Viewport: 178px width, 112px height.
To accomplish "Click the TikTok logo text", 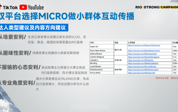I will click(x=10, y=8).
